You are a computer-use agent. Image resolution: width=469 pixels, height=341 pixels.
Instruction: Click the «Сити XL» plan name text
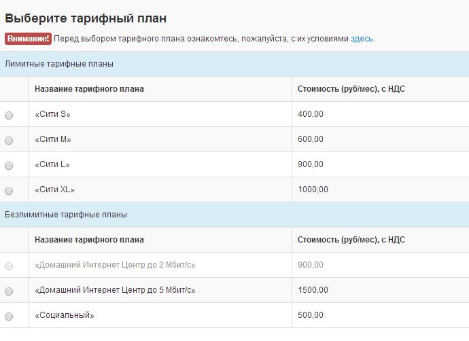[54, 190]
